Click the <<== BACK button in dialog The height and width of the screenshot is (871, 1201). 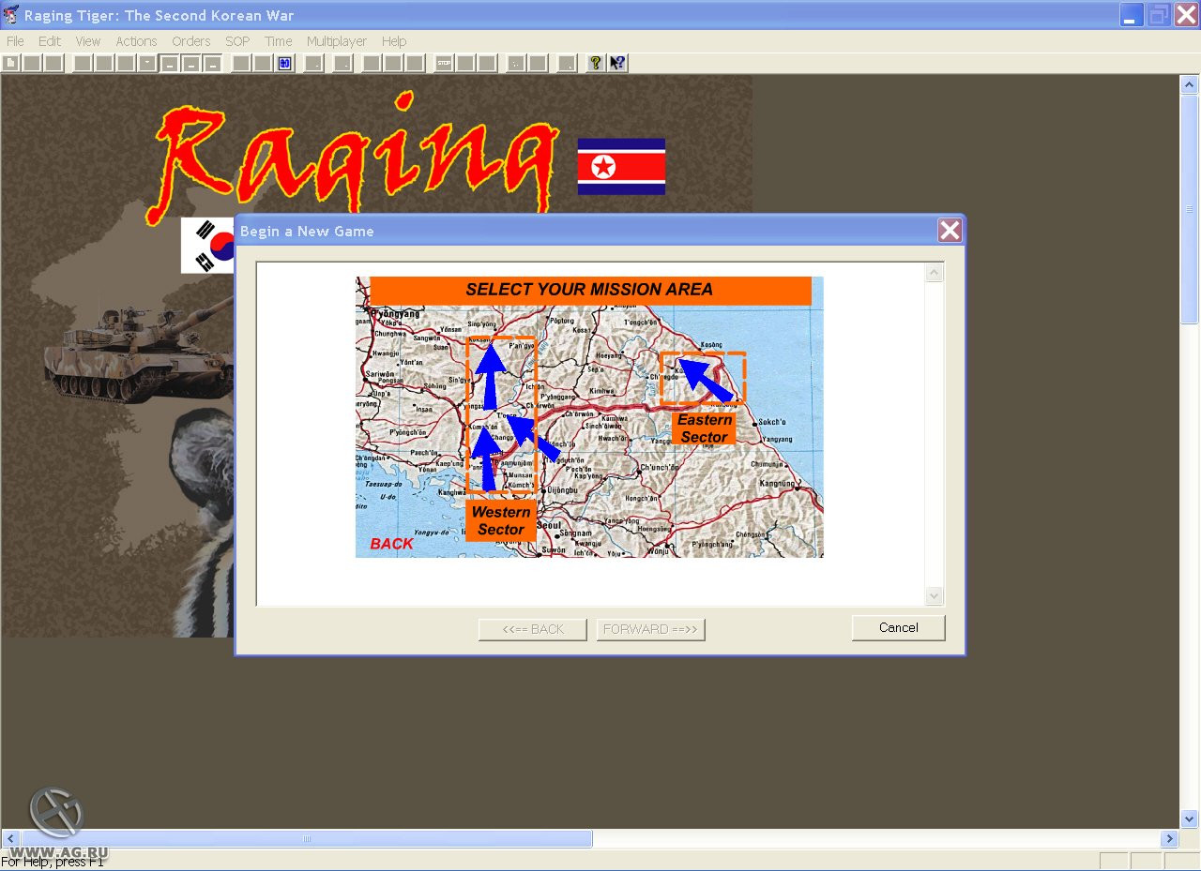point(532,629)
